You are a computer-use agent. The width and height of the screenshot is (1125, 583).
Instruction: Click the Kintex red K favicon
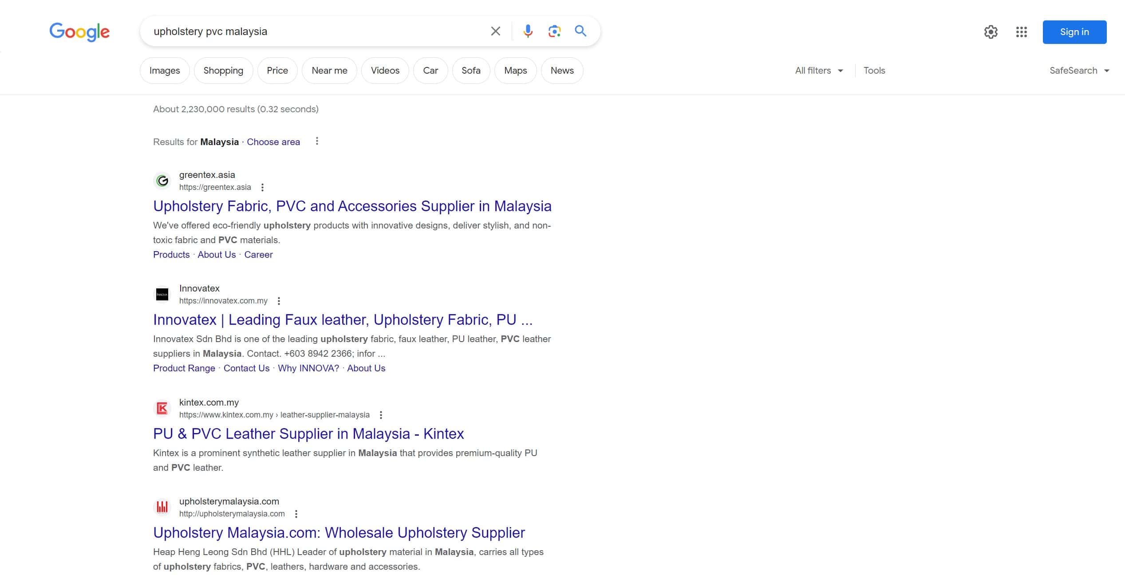[x=162, y=408]
